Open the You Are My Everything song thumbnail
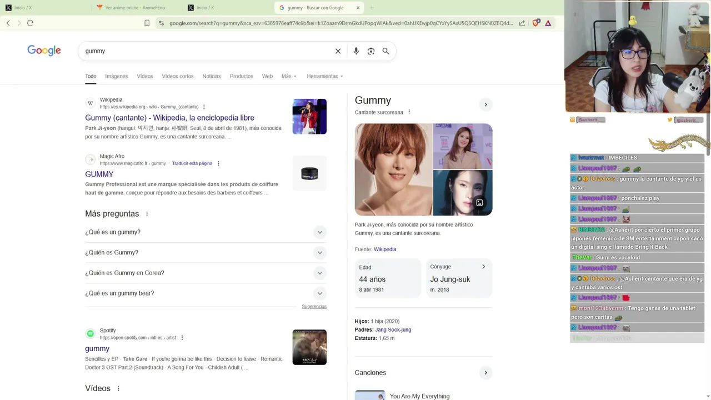The image size is (711, 400). coord(370,395)
